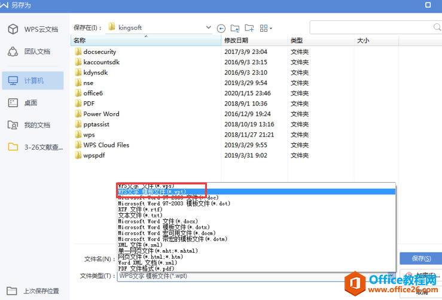Choose WPS文字 模板文件(*.wpt) file type

coord(256,192)
